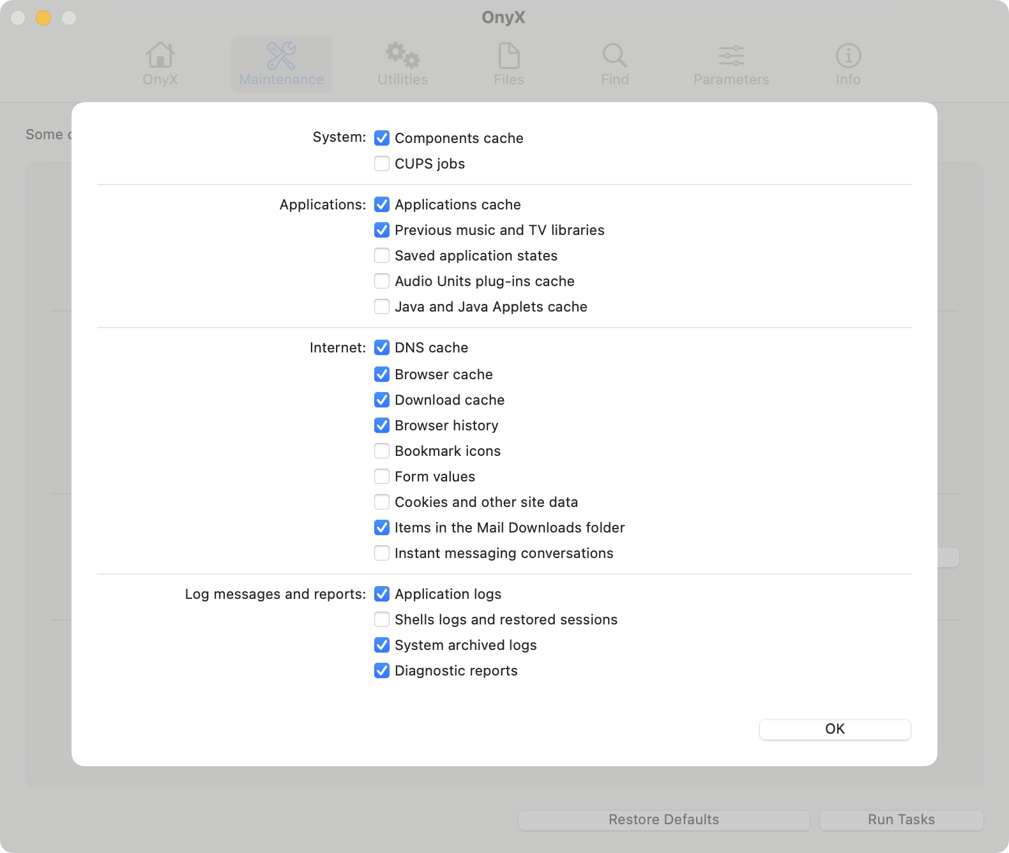
Task: Uncheck System archived logs
Action: [x=382, y=645]
